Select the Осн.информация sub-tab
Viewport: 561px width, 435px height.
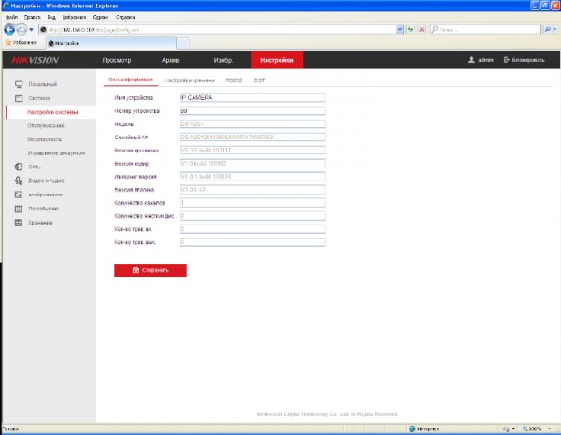[131, 80]
